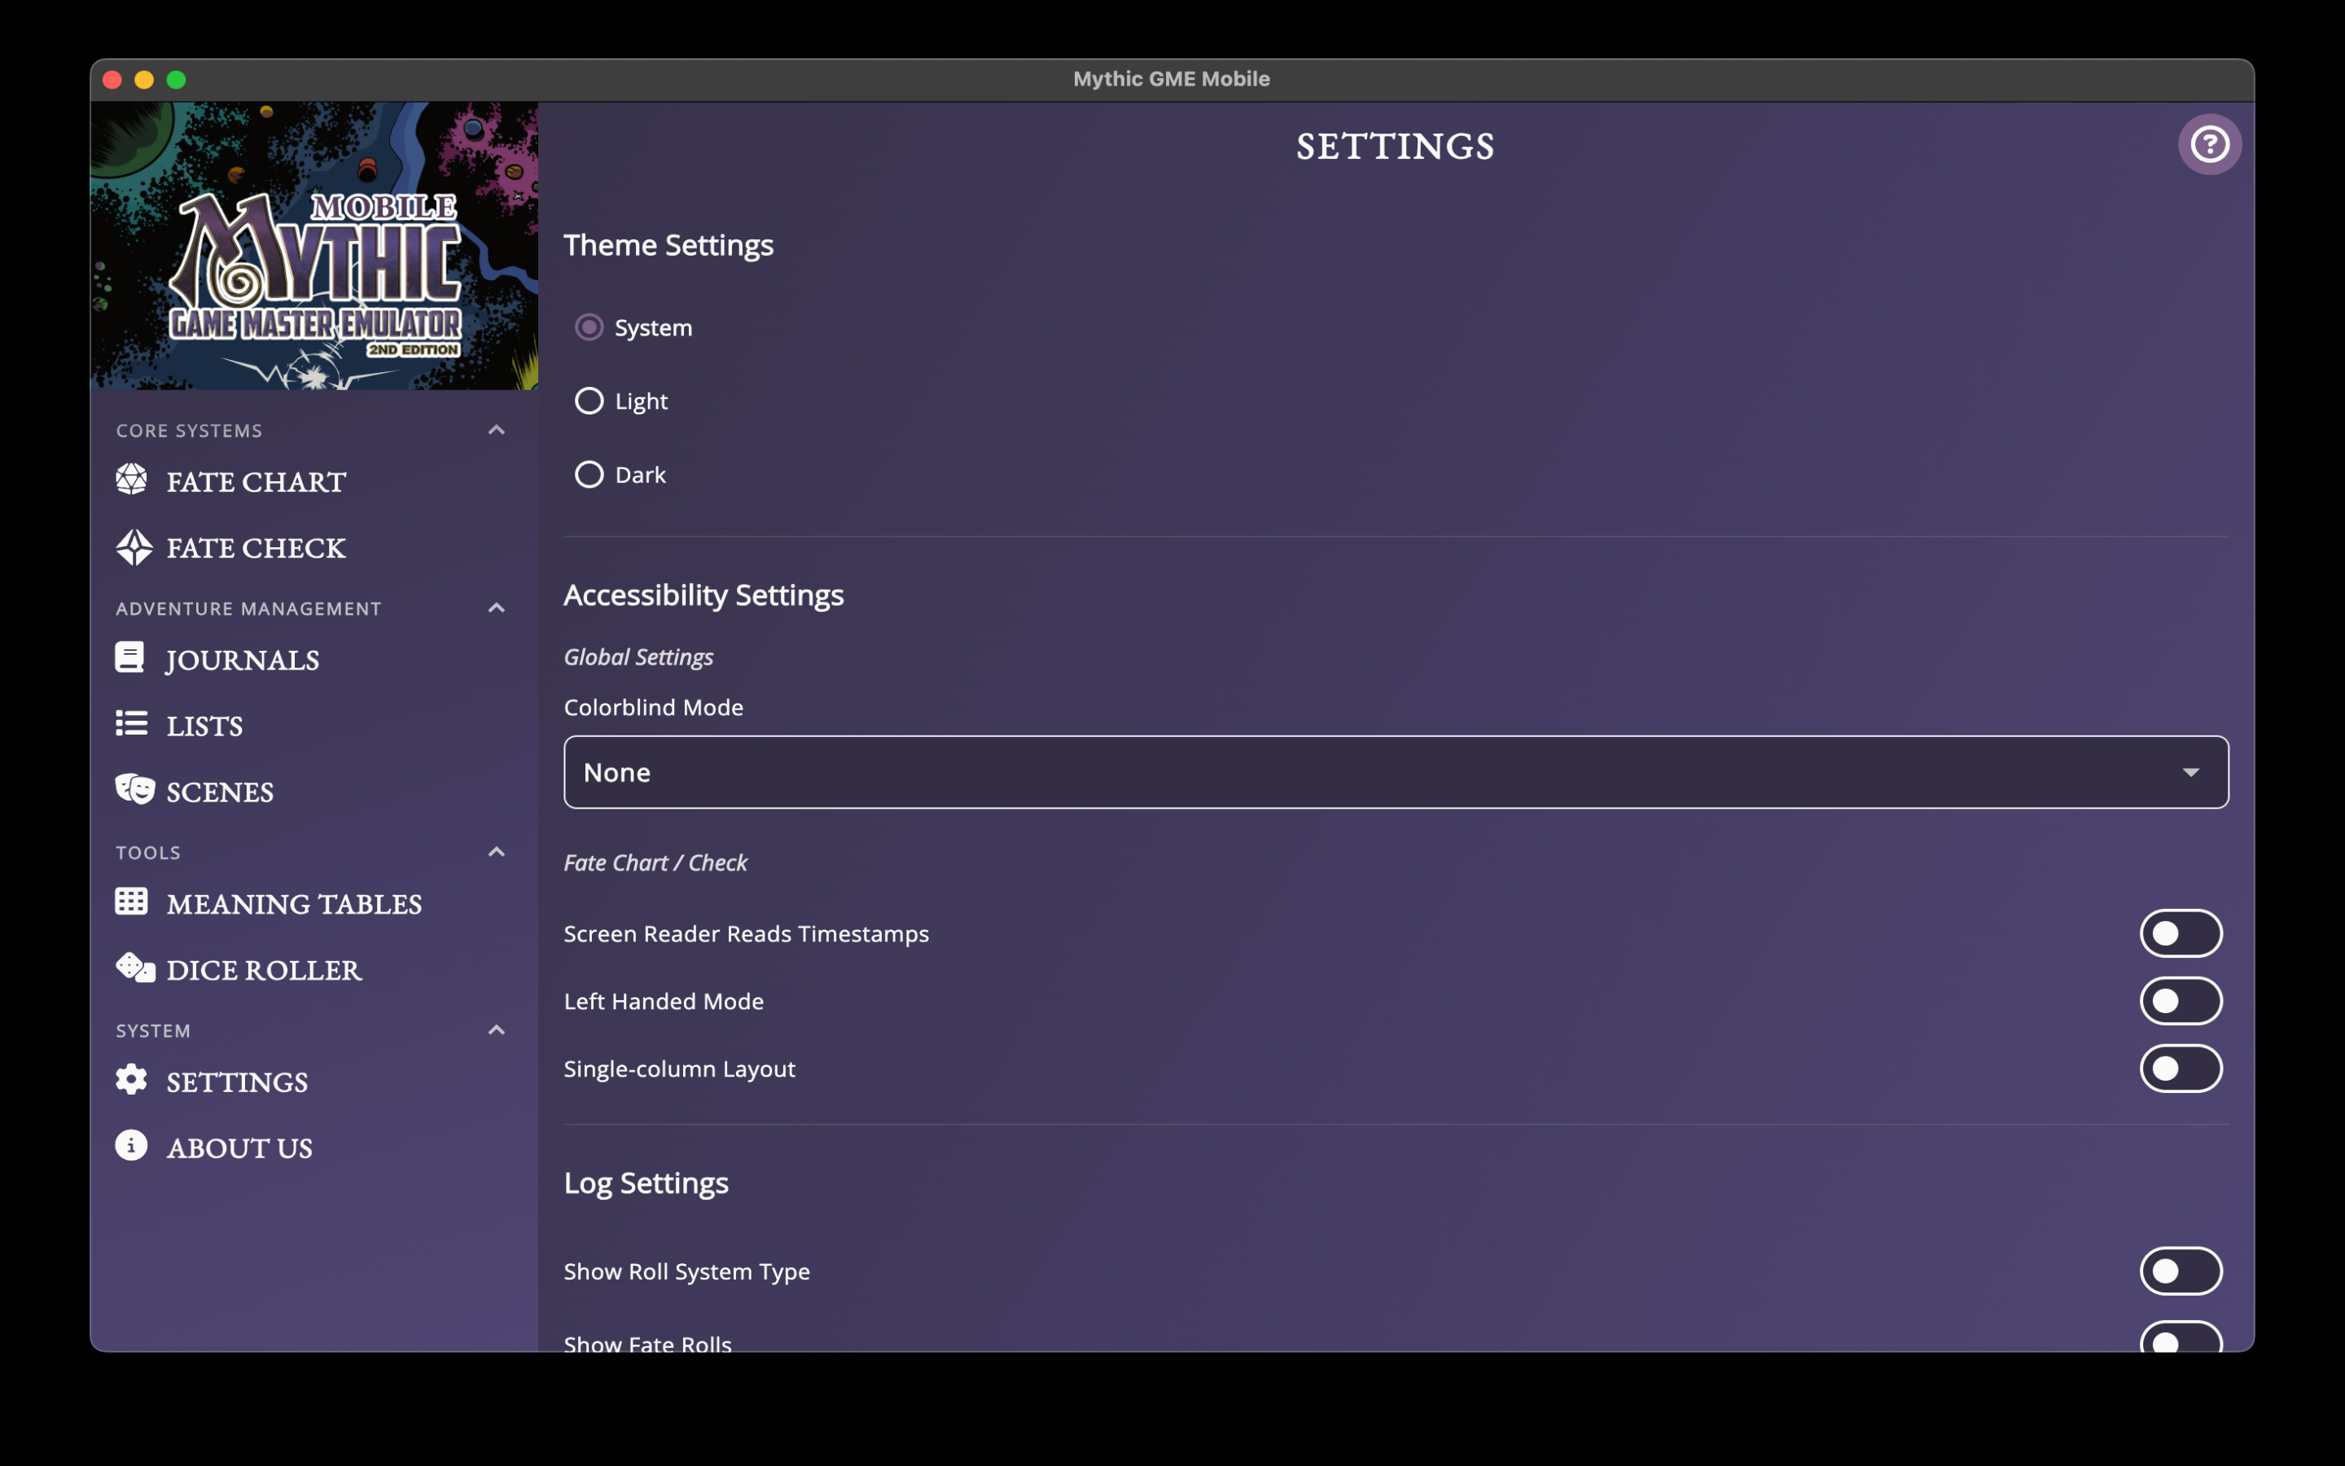Open the Colorblind Mode dropdown
The image size is (2345, 1466).
(1396, 772)
